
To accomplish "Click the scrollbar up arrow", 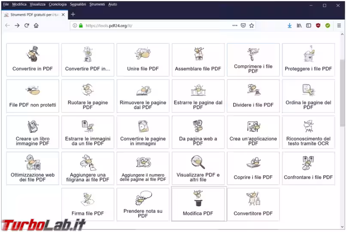I will coord(342,34).
